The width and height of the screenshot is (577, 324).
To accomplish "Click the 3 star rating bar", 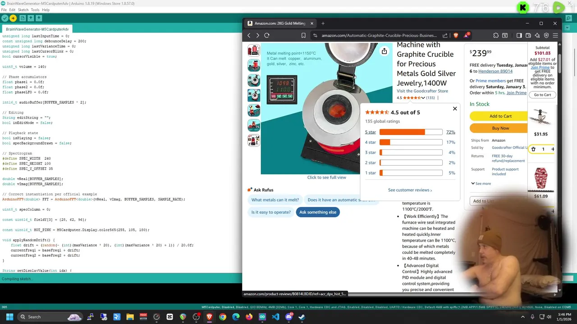I will pos(411,153).
